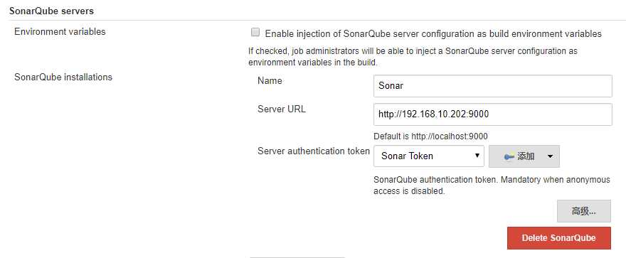
Task: Click the Sonar Token dropdown arrow
Action: click(477, 156)
